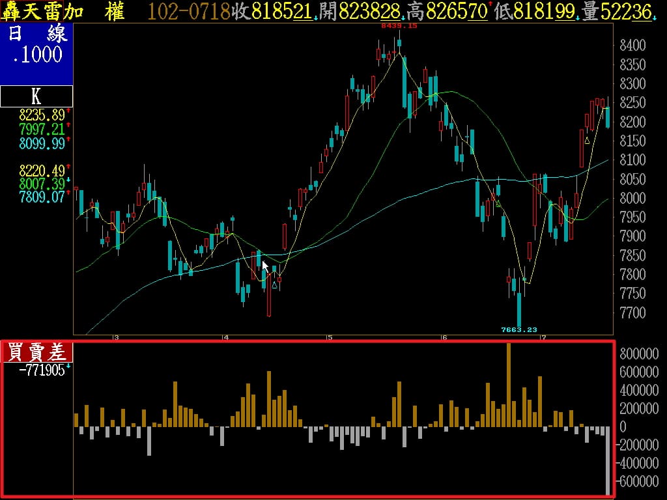
Task: Click the yellow 8235.89 moving average value
Action: (x=42, y=115)
